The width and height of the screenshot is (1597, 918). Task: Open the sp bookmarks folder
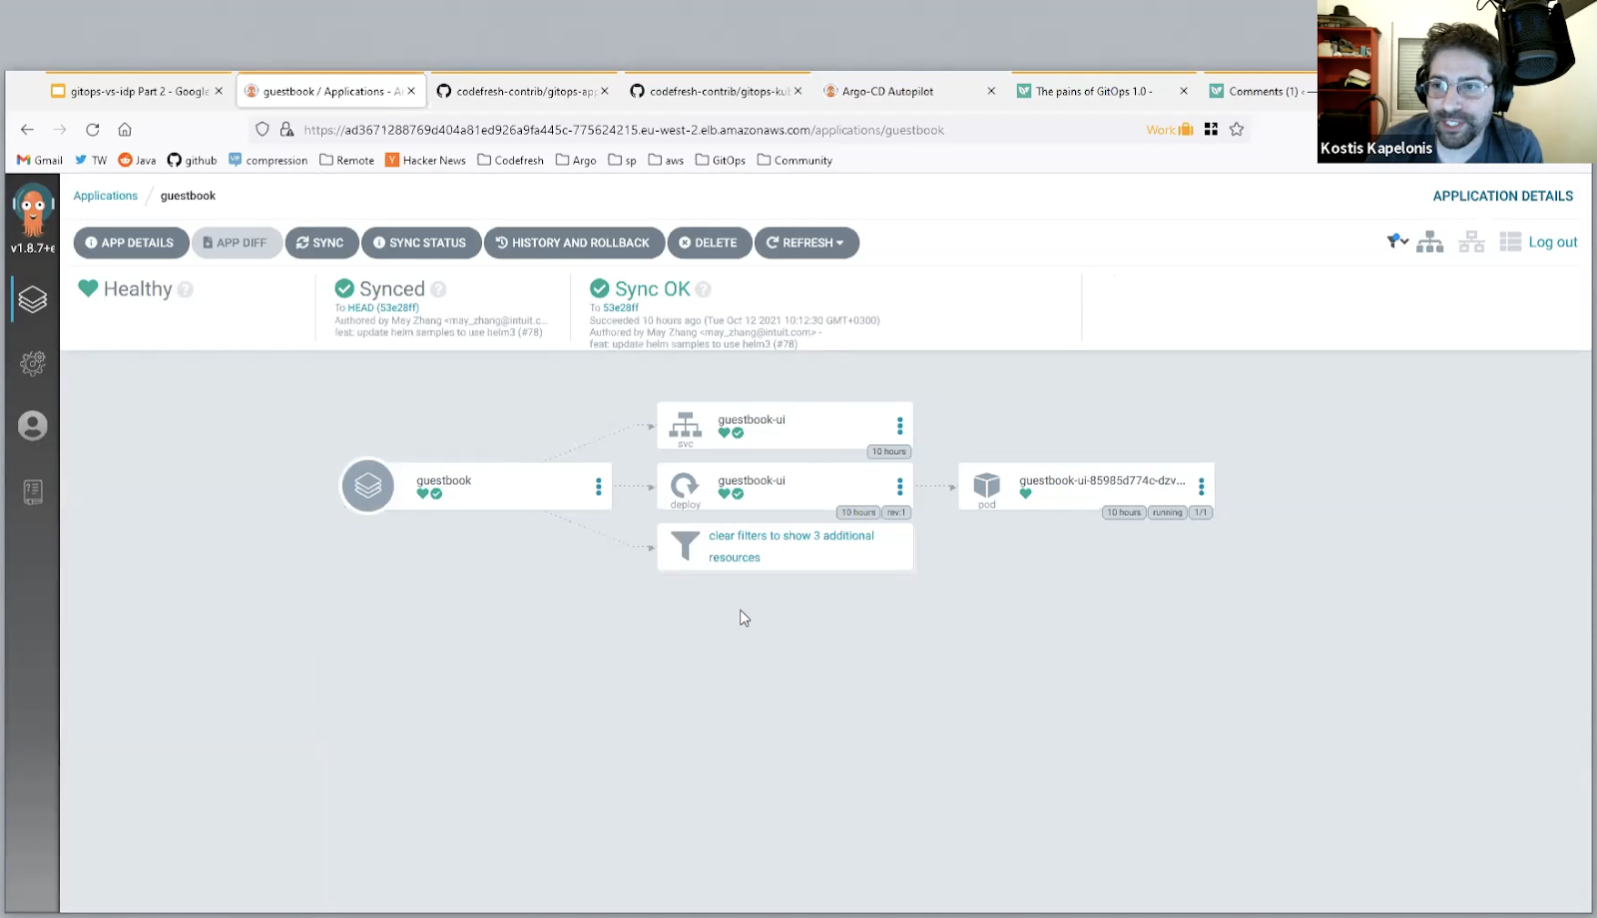[x=622, y=160]
